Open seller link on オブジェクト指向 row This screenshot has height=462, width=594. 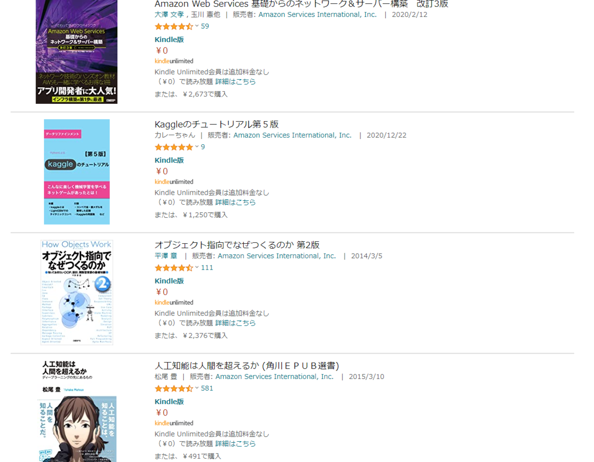click(x=277, y=256)
